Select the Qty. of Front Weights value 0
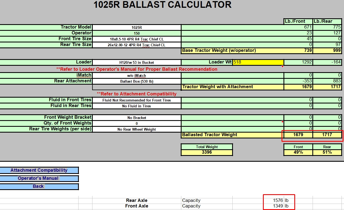 tap(137, 123)
